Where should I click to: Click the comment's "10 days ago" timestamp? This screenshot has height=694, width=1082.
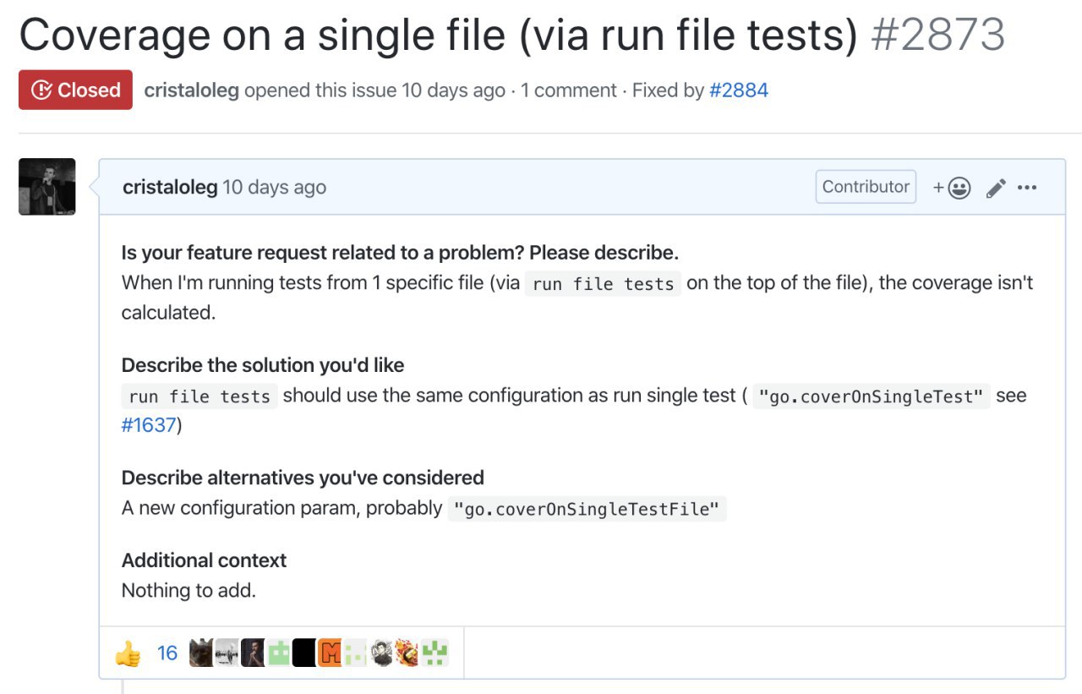[274, 188]
